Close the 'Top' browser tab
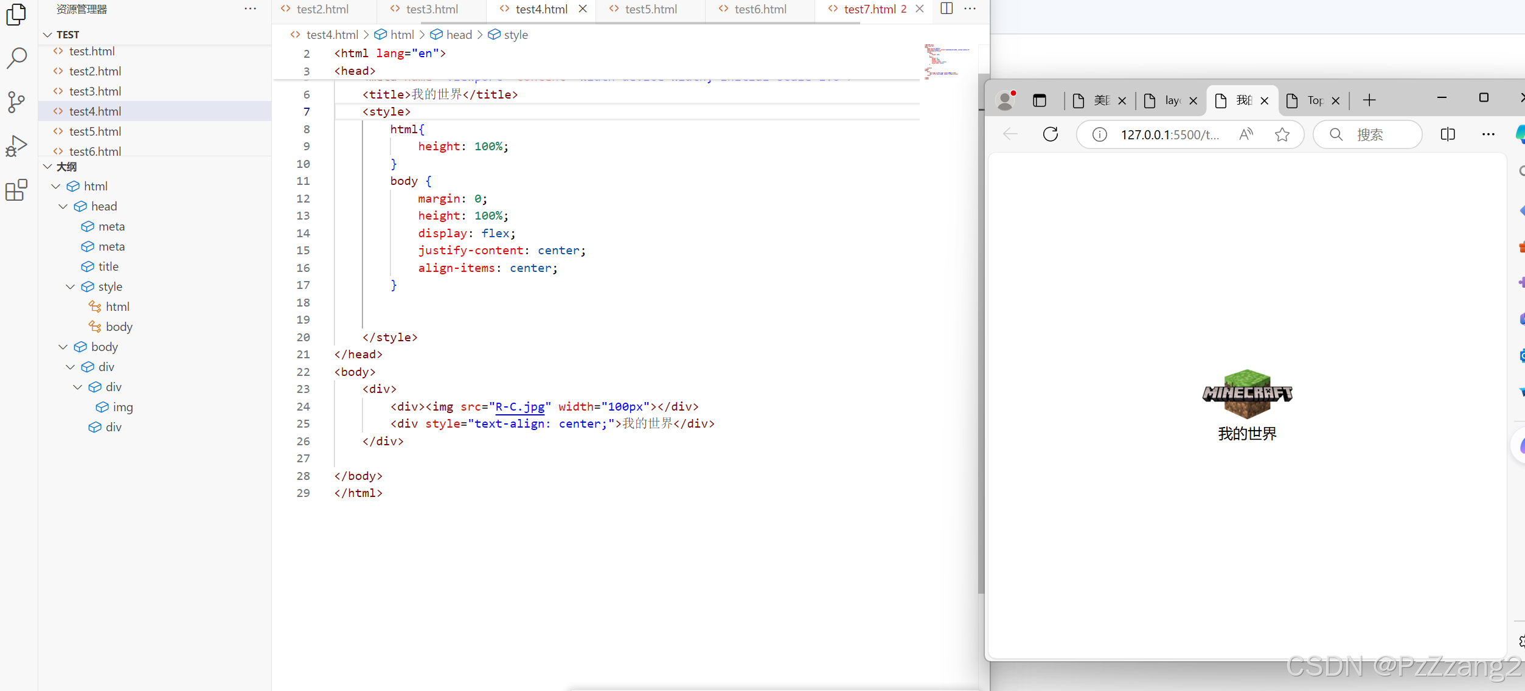 pyautogui.click(x=1336, y=101)
